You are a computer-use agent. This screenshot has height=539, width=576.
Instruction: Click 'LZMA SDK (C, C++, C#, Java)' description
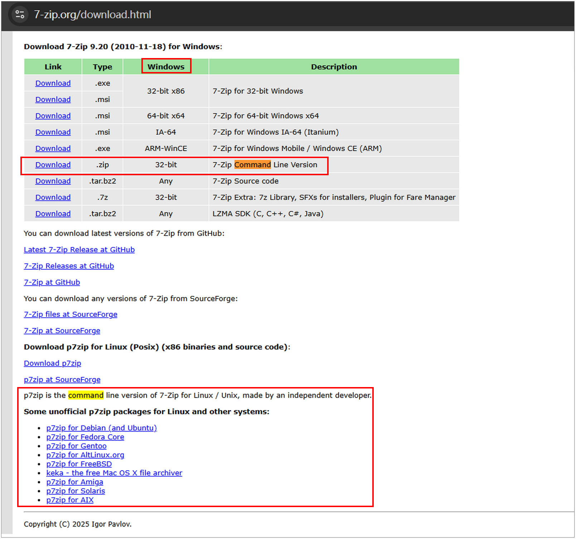(x=268, y=214)
